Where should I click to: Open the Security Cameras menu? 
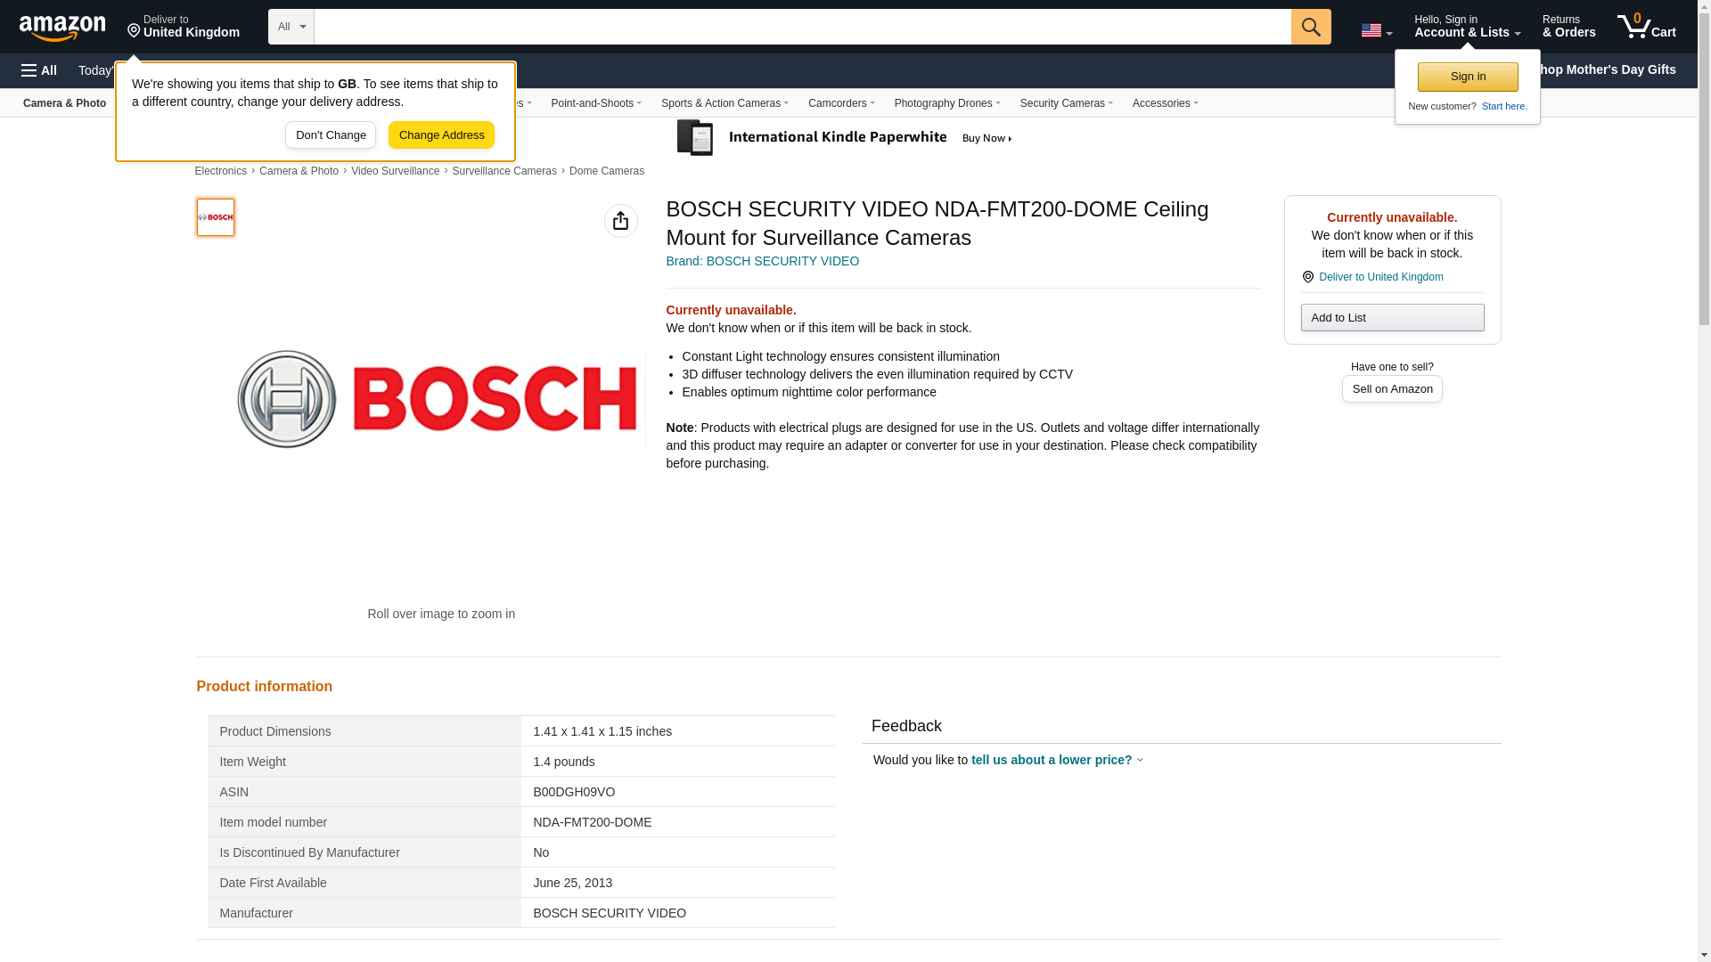click(x=1065, y=103)
